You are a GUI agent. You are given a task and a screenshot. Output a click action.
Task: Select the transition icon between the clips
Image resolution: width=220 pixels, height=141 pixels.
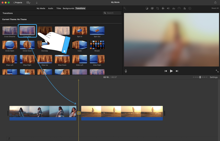pyautogui.click(x=79, y=113)
